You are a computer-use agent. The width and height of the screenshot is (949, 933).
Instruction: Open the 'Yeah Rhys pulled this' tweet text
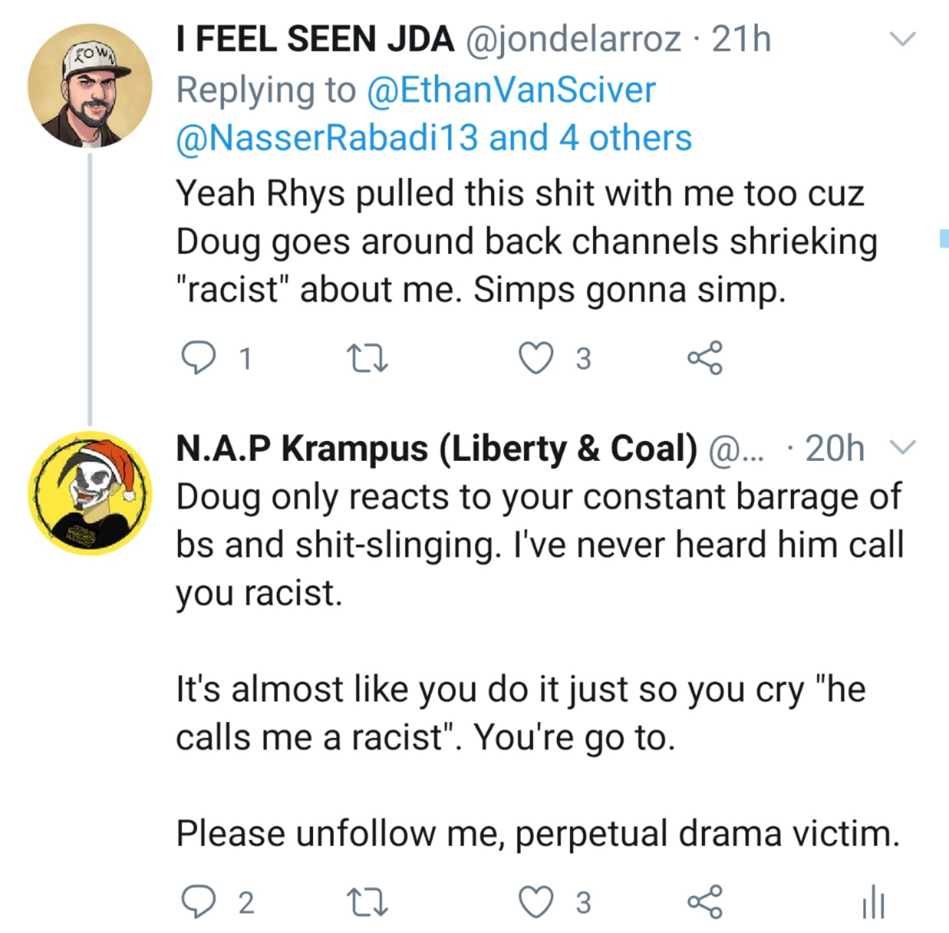click(526, 241)
